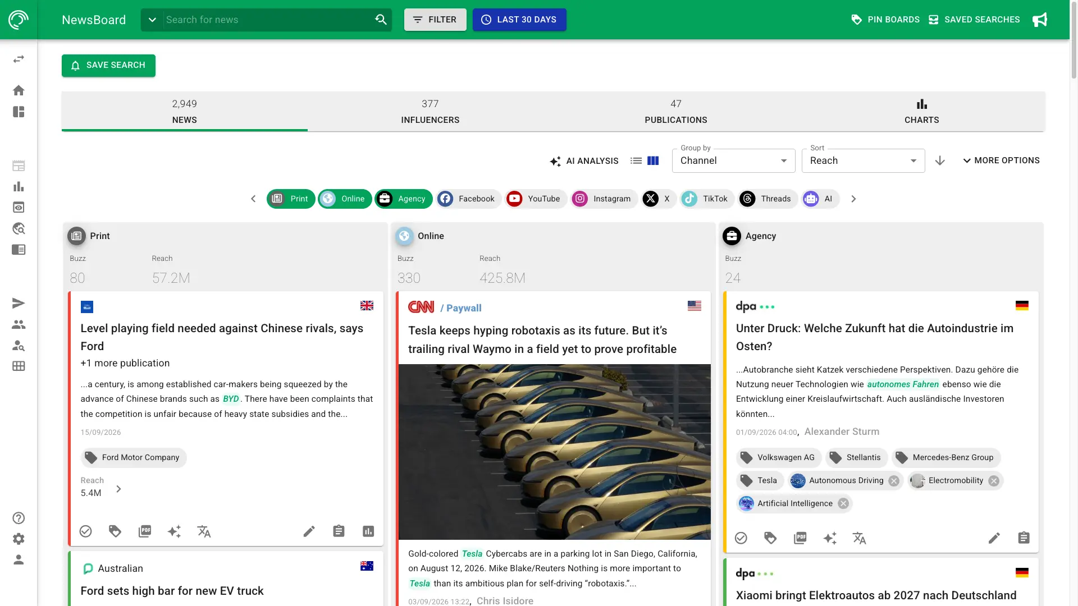Screen dimensions: 1078x606
Task: Focus the Search for news field
Action: [x=267, y=20]
